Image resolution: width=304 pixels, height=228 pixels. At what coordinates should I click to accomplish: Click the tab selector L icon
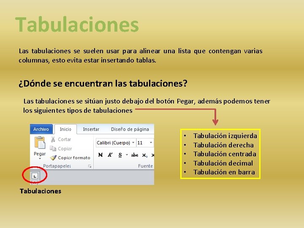[35, 176]
